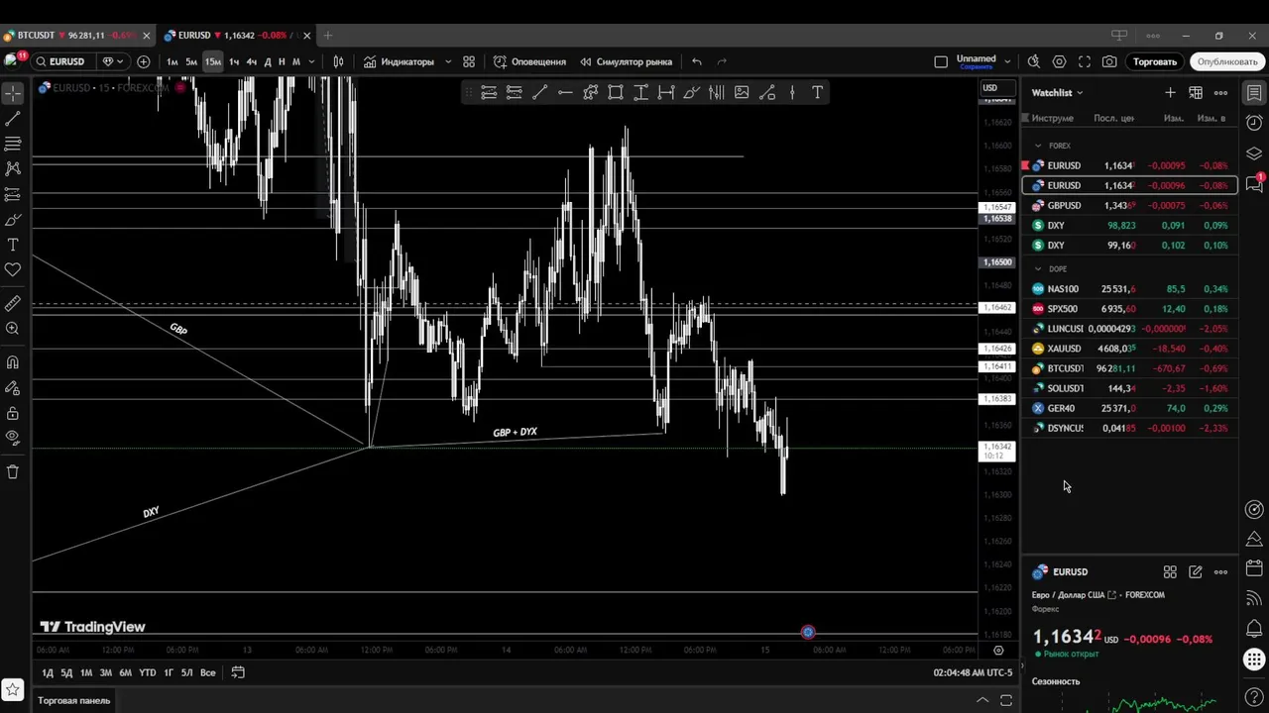Select the 1М date range
Screen dimensions: 1269x713
click(x=86, y=672)
